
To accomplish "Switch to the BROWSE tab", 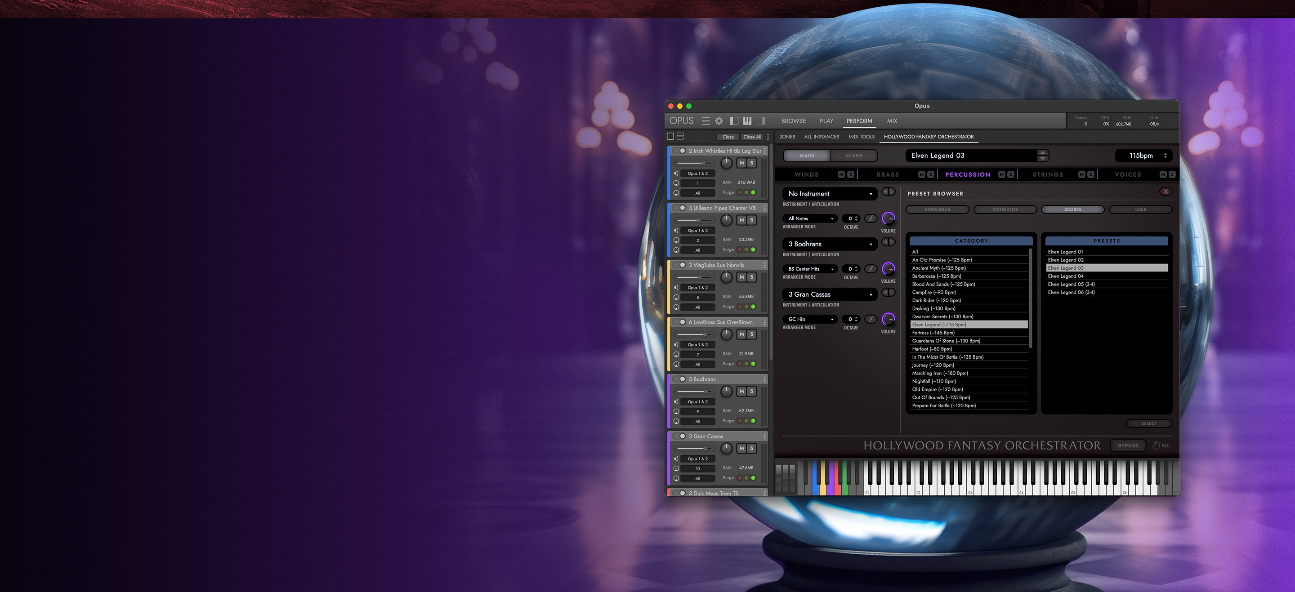I will [x=793, y=121].
